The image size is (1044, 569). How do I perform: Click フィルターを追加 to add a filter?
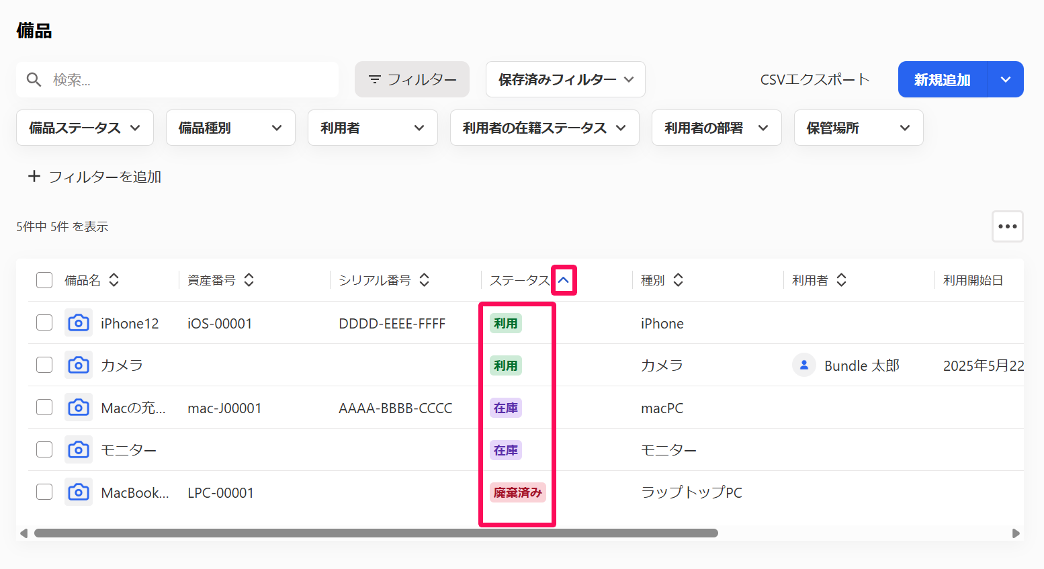pos(95,177)
